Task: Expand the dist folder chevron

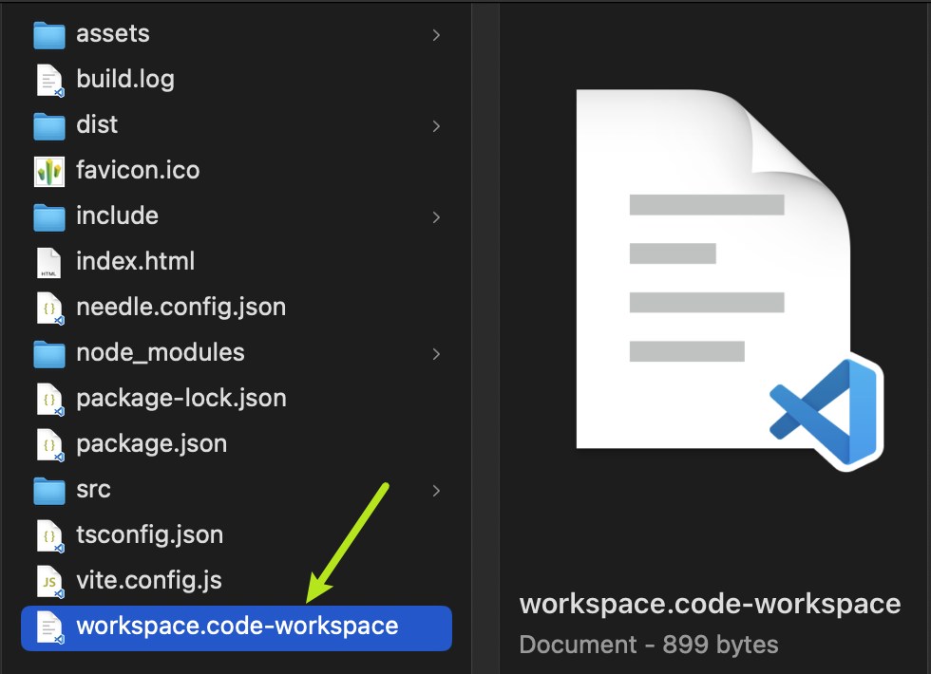Action: pos(436,126)
